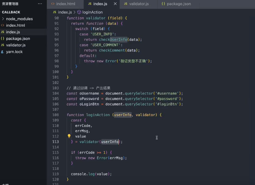255x185 pixels.
Task: Click the loginAction symbol cube icon in the breadcrumb
Action: 79,12
